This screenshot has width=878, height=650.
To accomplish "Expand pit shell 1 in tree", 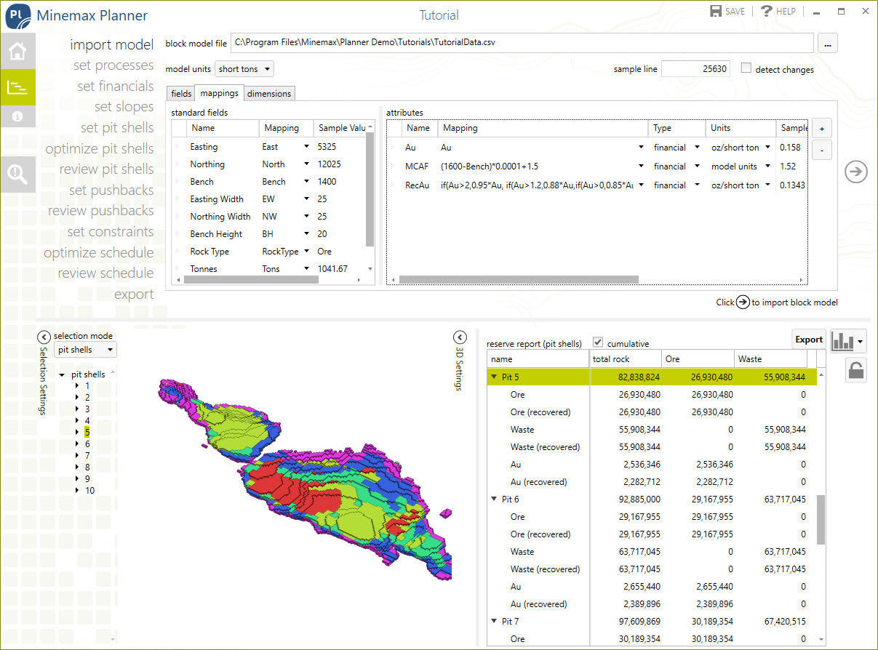I will click(x=78, y=386).
